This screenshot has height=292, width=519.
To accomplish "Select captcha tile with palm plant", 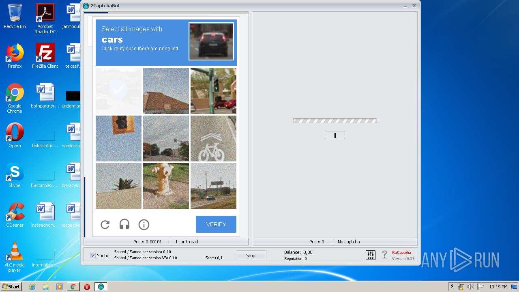I will click(118, 186).
